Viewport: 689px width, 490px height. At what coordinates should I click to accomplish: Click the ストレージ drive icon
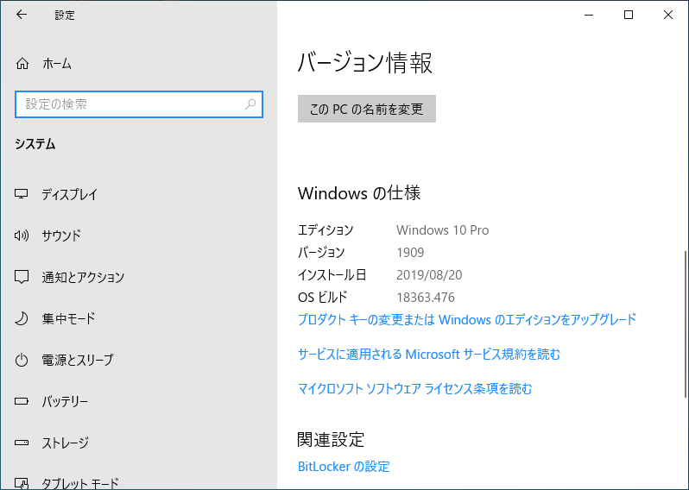point(21,443)
